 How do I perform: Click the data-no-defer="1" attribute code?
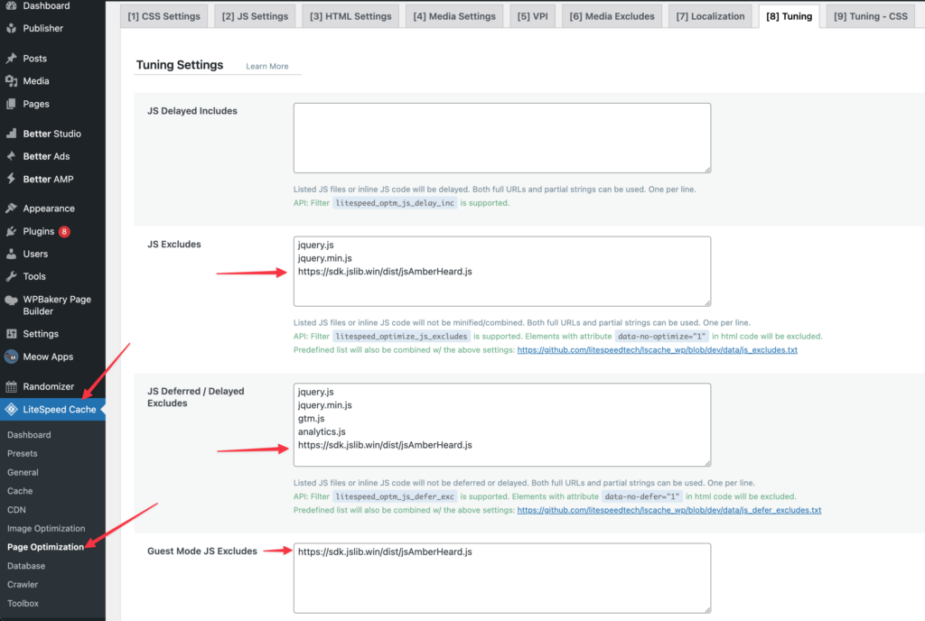[x=642, y=496]
